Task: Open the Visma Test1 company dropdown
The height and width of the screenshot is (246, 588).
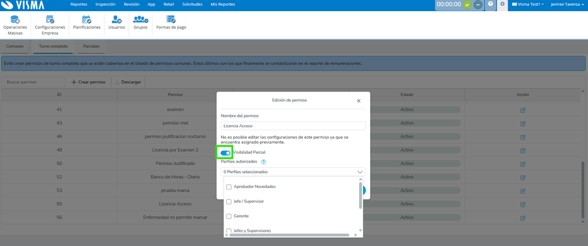Action: tap(528, 5)
